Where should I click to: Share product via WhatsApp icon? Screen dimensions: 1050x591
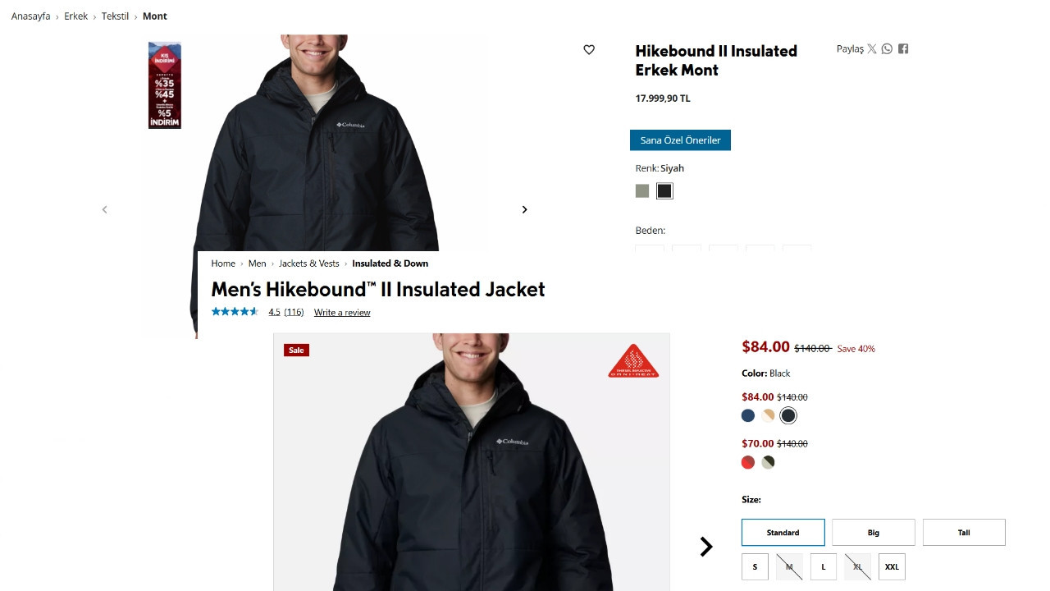pyautogui.click(x=887, y=49)
